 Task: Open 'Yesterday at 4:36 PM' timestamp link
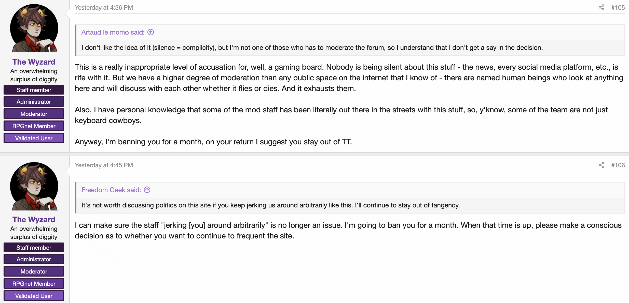104,8
